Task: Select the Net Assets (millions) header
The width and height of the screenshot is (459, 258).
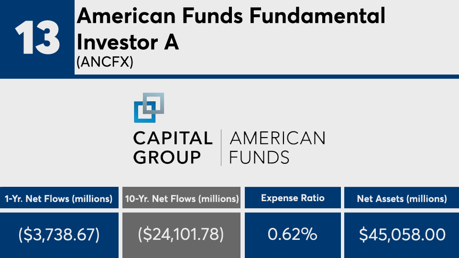Action: 402,198
